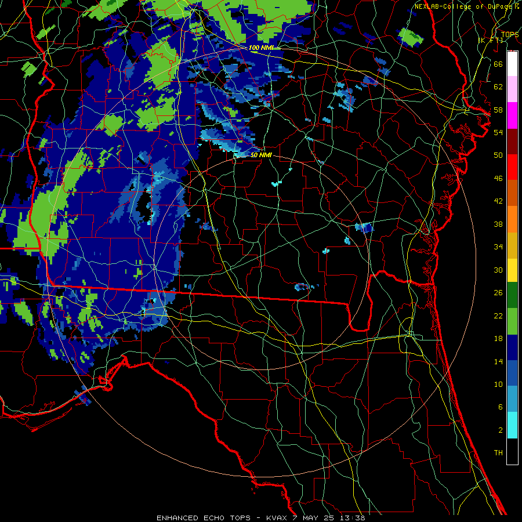Image resolution: width=522 pixels, height=522 pixels.
Task: Click the light green legend swatch
Action: coord(512,321)
